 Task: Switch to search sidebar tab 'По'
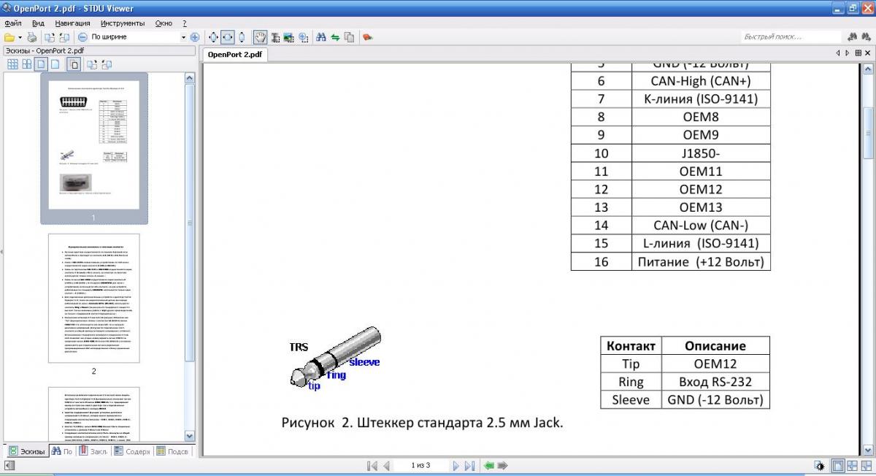63,451
